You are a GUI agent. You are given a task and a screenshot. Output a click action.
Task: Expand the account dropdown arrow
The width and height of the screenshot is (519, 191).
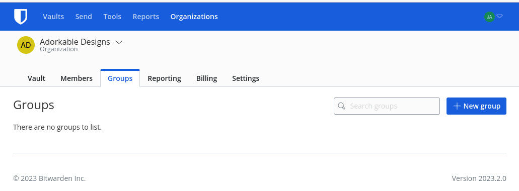click(x=500, y=16)
